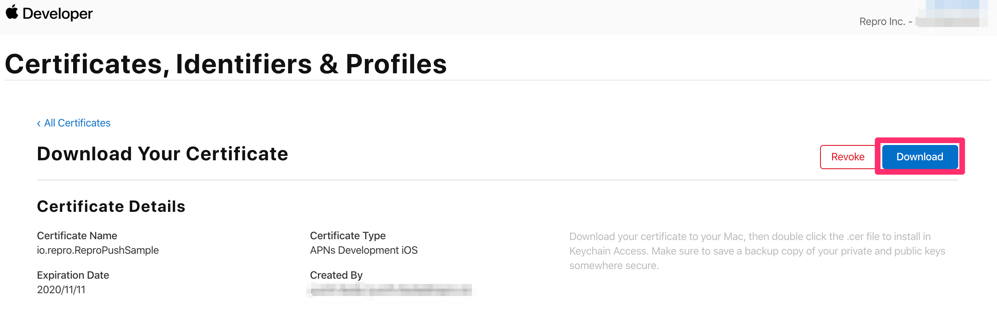The width and height of the screenshot is (997, 323).
Task: Click the Apple logo icon
Action: pyautogui.click(x=12, y=12)
